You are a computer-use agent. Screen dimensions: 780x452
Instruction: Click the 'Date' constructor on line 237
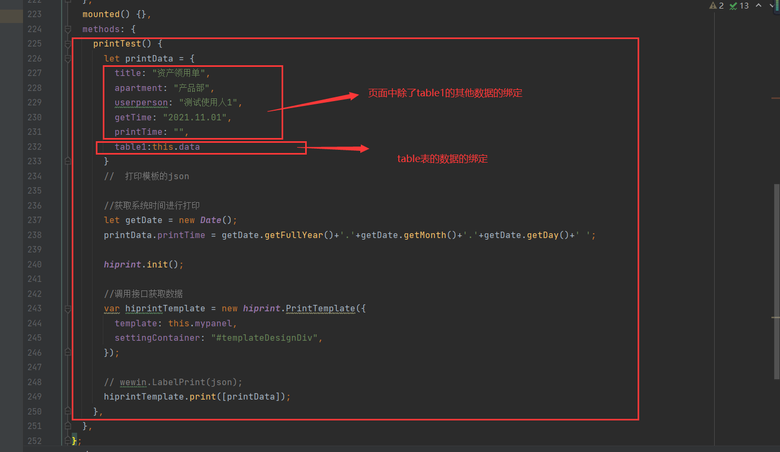[x=210, y=220]
